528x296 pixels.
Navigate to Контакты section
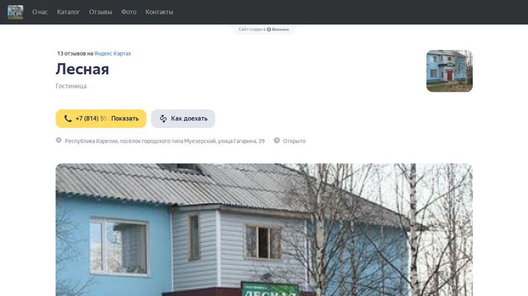coord(159,12)
